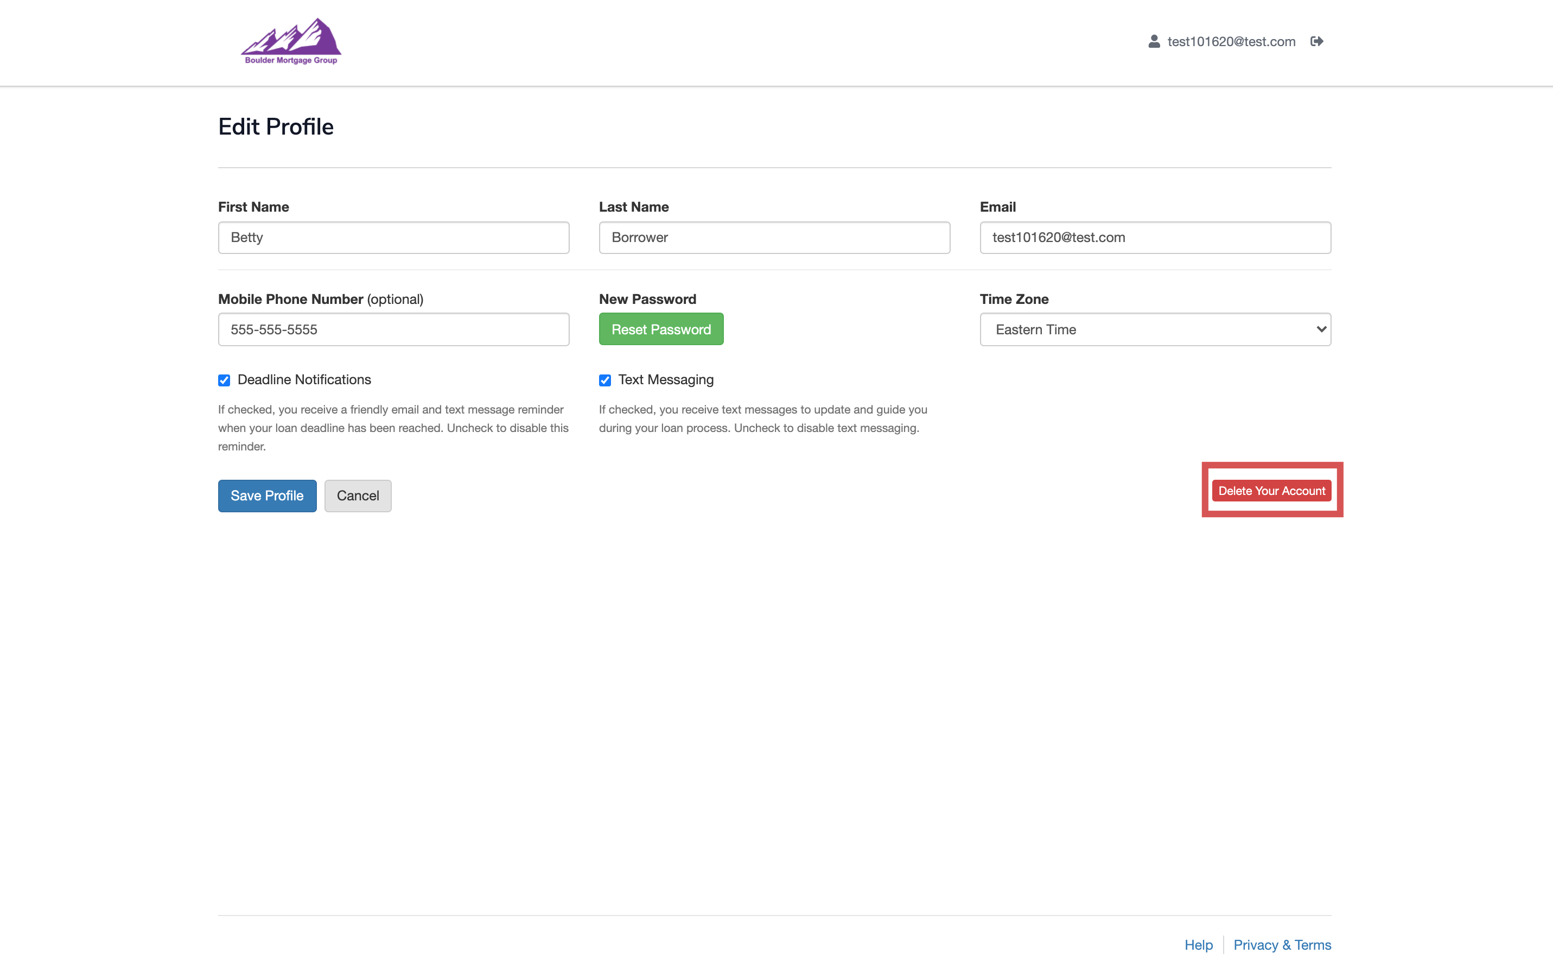The width and height of the screenshot is (1553, 966).
Task: Click the Mobile Phone Number field
Action: (x=393, y=329)
